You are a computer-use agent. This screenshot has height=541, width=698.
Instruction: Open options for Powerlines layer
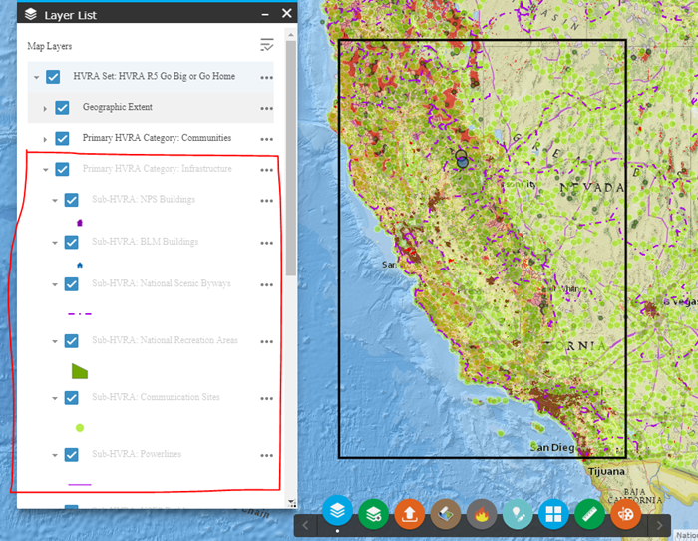point(266,455)
